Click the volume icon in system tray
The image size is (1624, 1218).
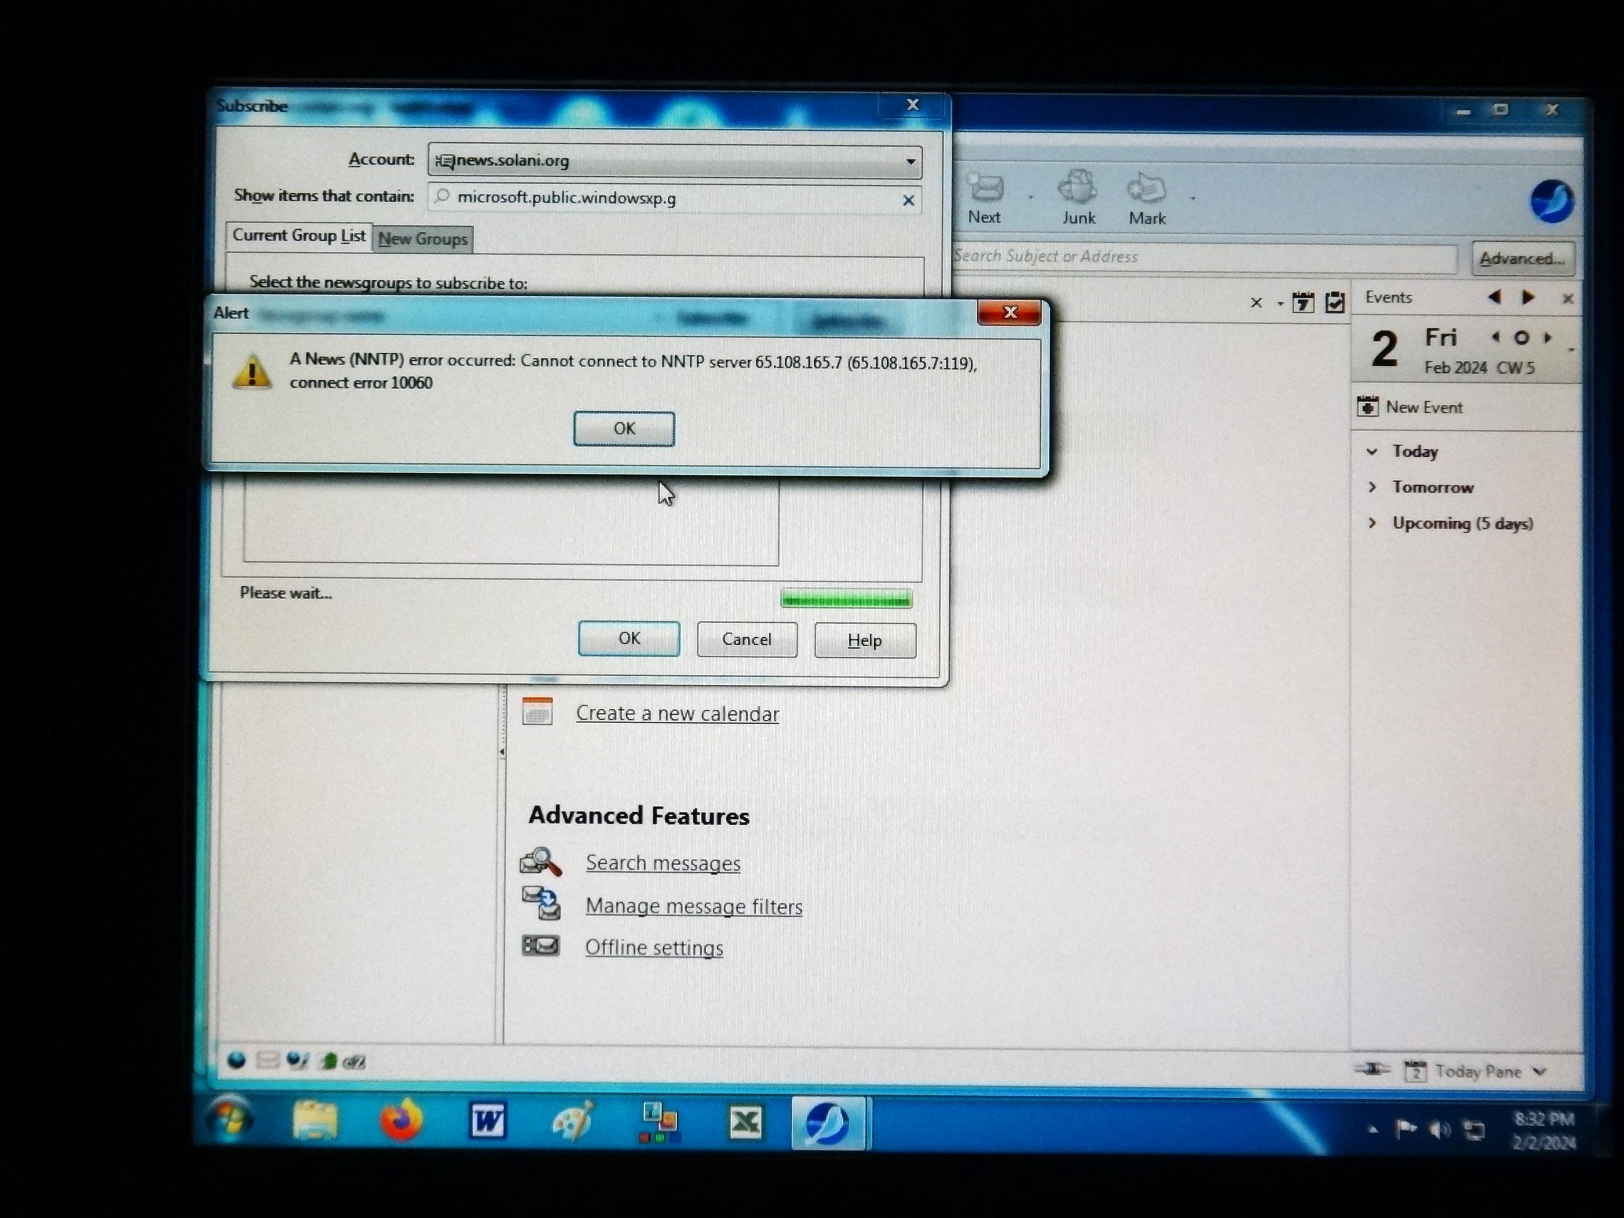click(1440, 1130)
